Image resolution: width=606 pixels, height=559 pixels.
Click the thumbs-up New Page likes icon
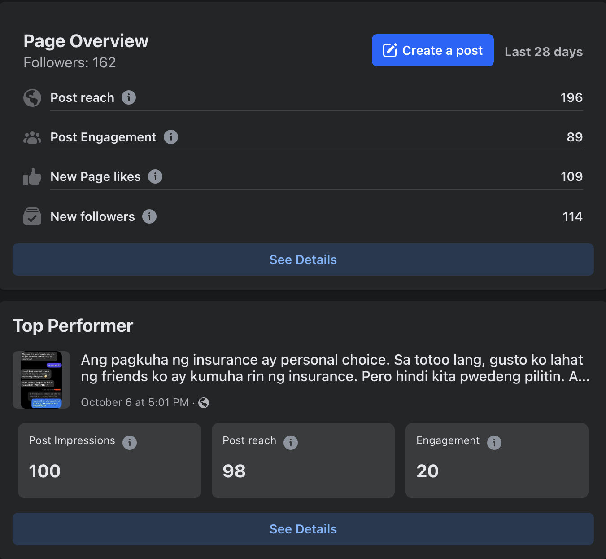[x=32, y=177]
